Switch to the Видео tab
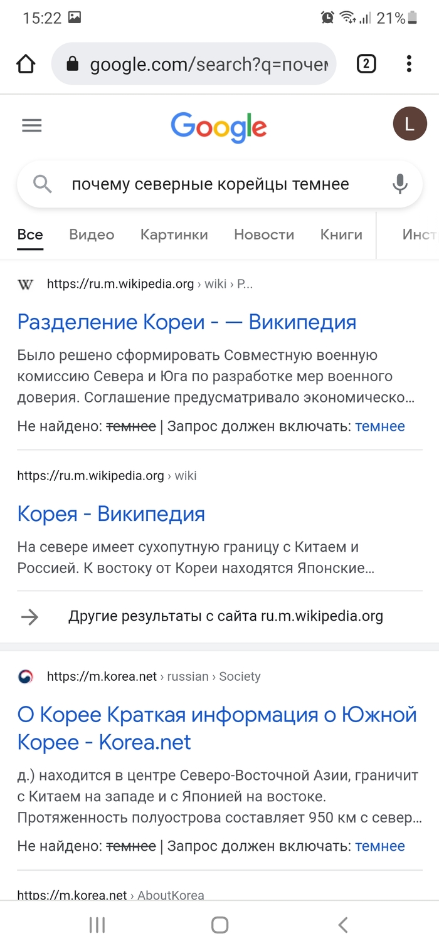Viewport: 439px width, 951px height. (x=92, y=235)
